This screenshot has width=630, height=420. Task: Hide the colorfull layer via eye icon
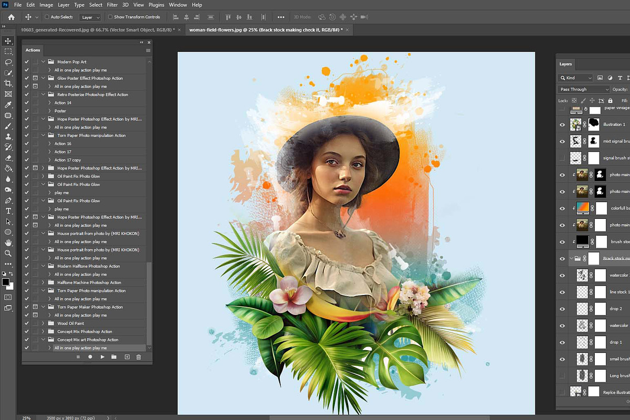562,208
